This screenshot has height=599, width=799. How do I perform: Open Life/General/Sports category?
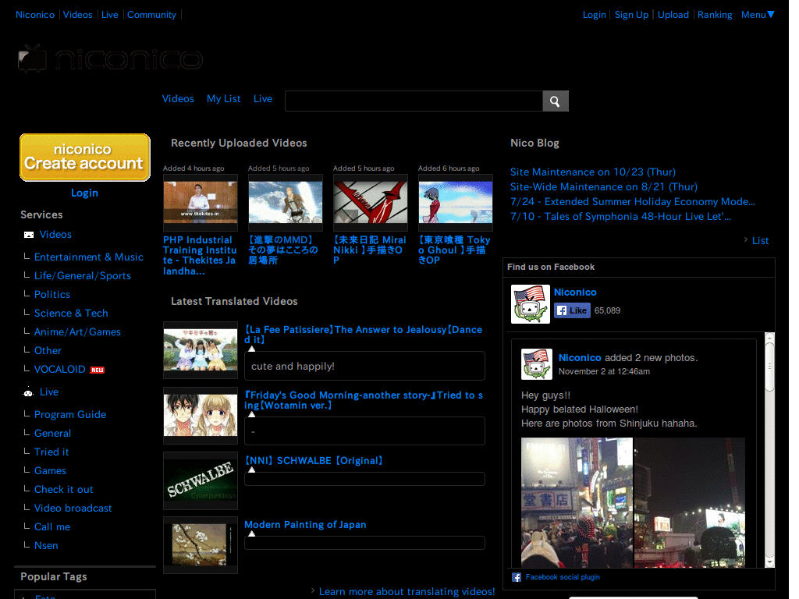83,276
